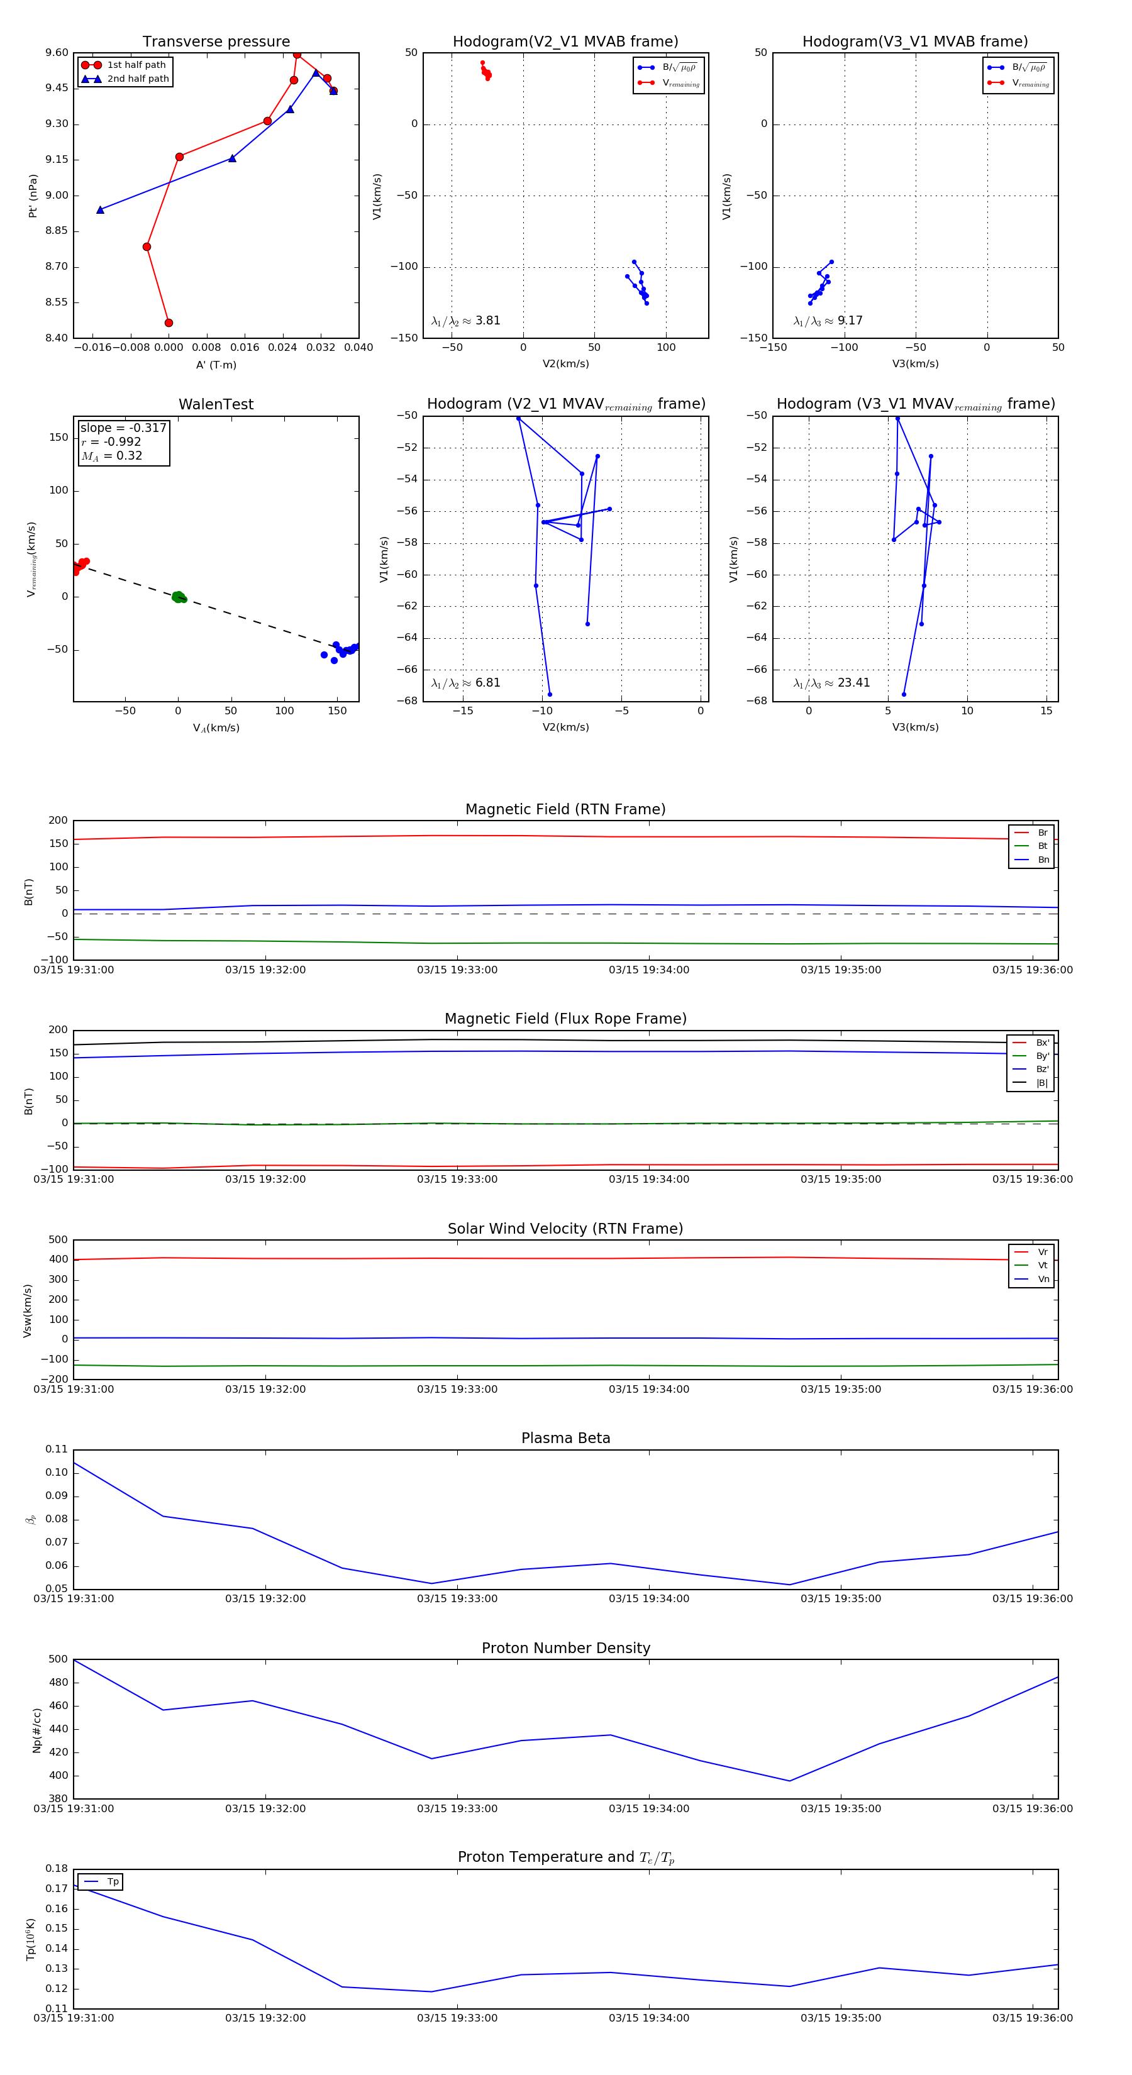Click the WalenTest 'Vremaining(km/s)' y-axis label
1132x2075 pixels.
point(31,559)
